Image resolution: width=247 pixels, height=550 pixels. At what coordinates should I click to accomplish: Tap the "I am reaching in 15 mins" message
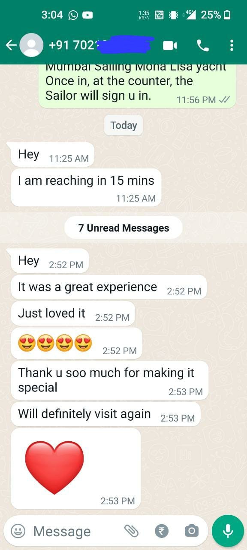click(x=86, y=187)
